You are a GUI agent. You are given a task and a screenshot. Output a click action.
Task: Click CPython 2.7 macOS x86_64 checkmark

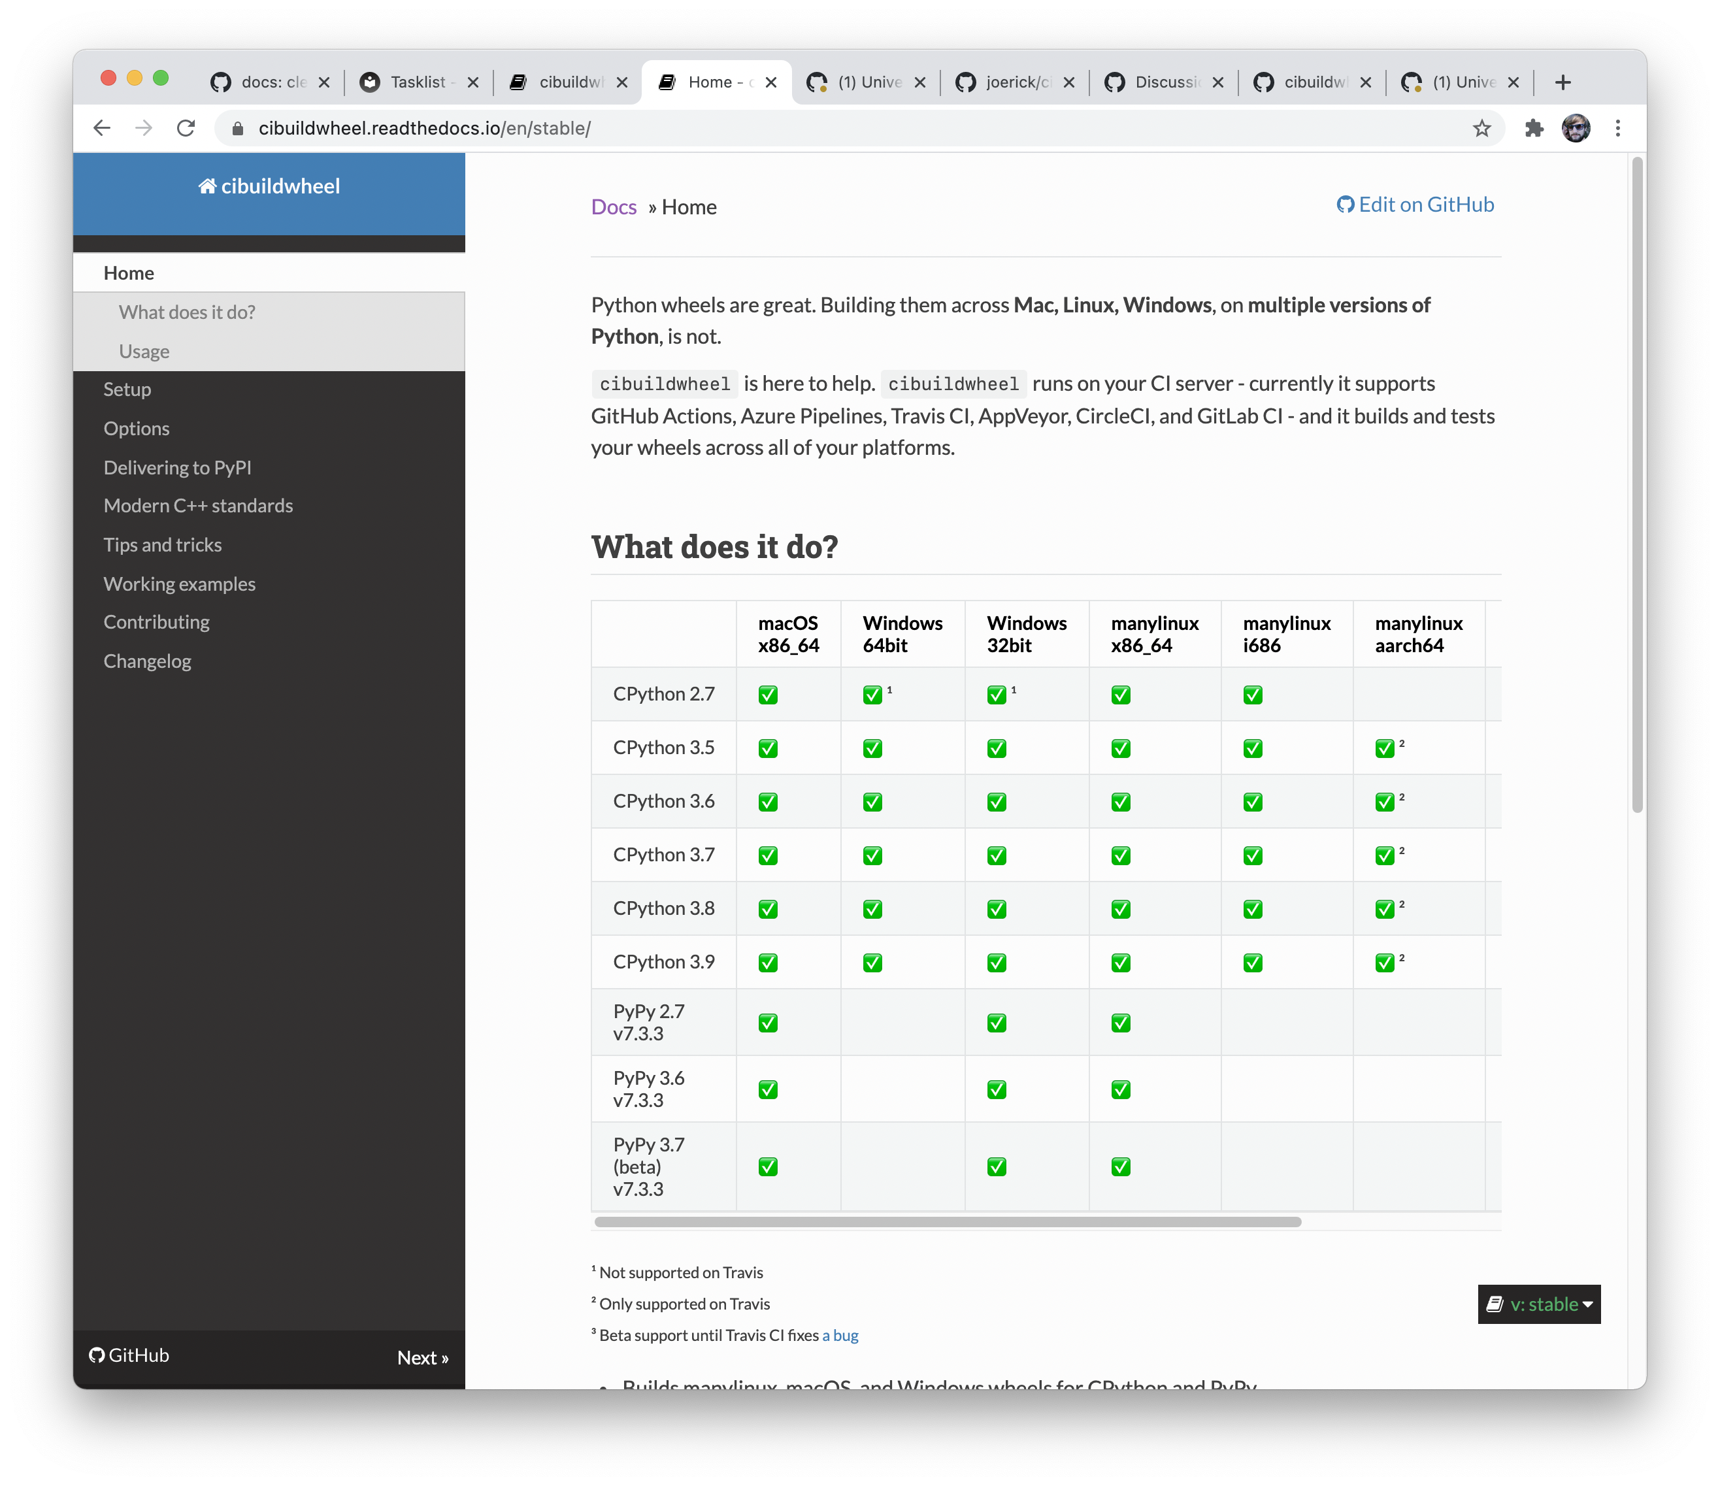(x=768, y=695)
